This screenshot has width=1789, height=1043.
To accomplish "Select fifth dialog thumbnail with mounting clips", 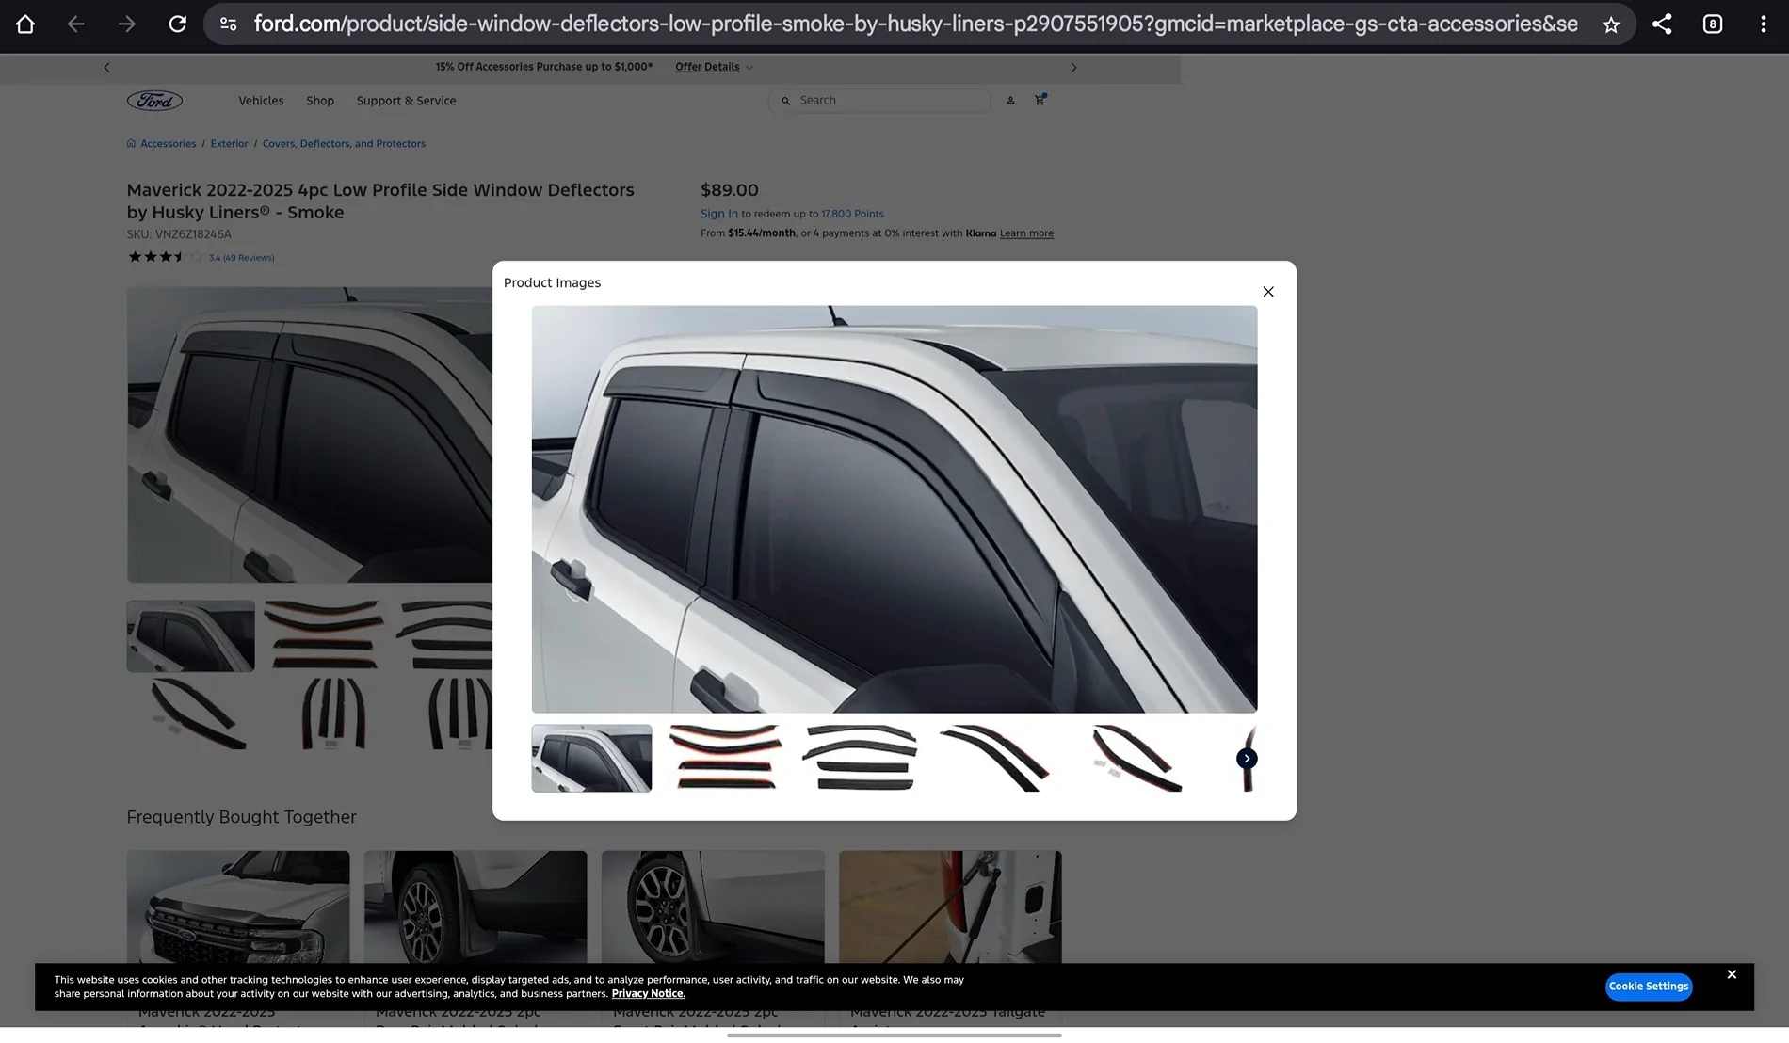I will coord(1136,759).
